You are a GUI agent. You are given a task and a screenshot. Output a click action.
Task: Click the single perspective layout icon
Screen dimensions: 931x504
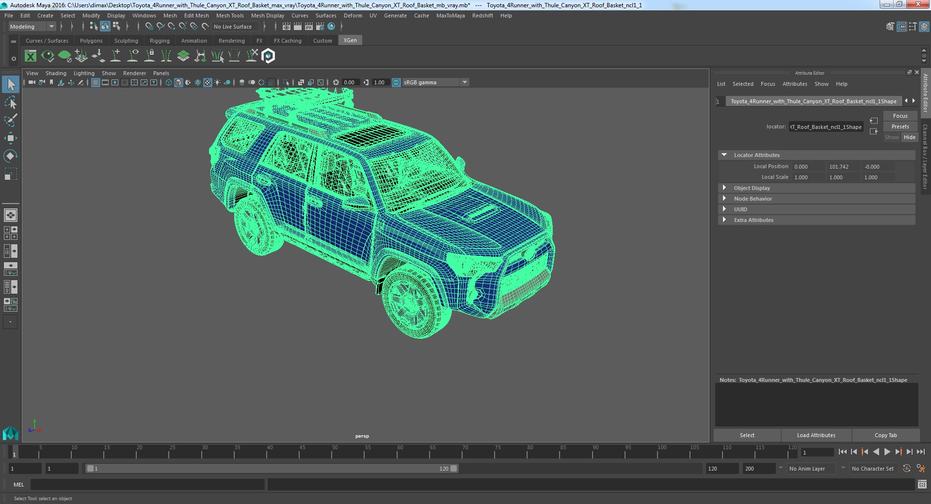(10, 215)
